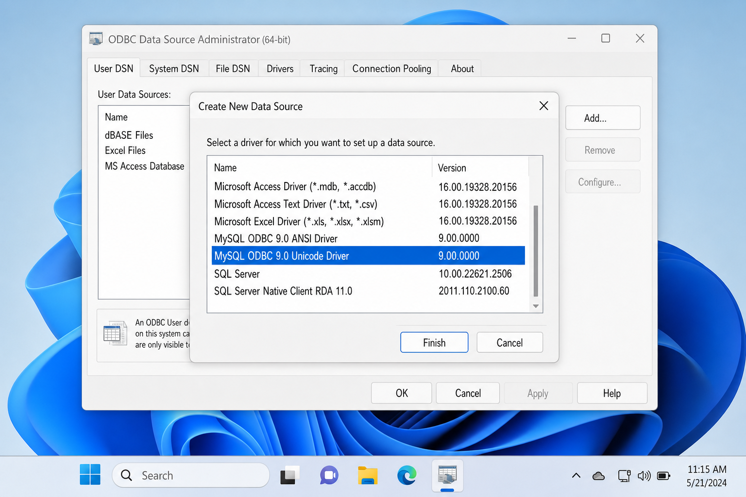Click the battery tray icon

coord(663,476)
